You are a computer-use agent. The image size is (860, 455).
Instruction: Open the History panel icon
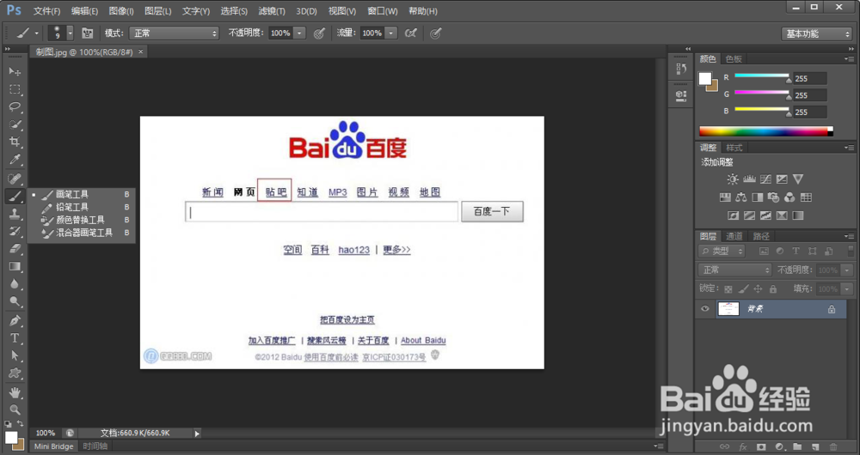click(681, 69)
